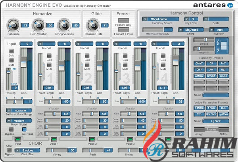Toggle choir enable for Voice 2
This screenshot has height=162, width=238.
(x=92, y=139)
